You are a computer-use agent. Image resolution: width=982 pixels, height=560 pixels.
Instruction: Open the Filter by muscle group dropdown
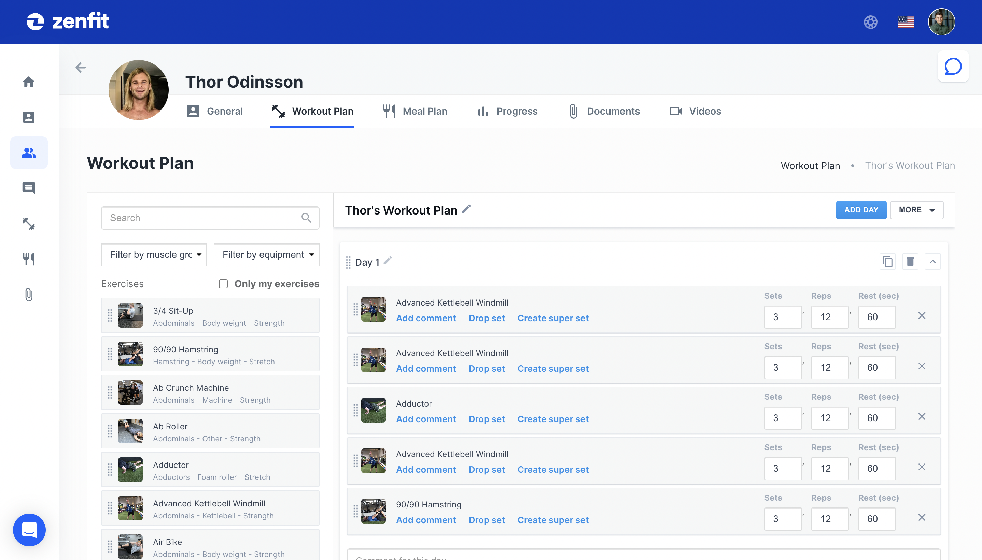tap(154, 255)
